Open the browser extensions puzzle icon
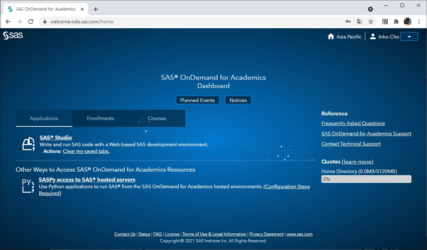Viewport: 427px width, 250px height. coord(396,22)
